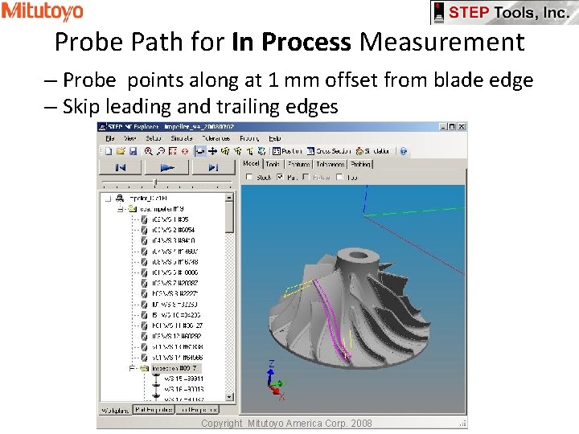Open the Simulate menu

point(182,138)
